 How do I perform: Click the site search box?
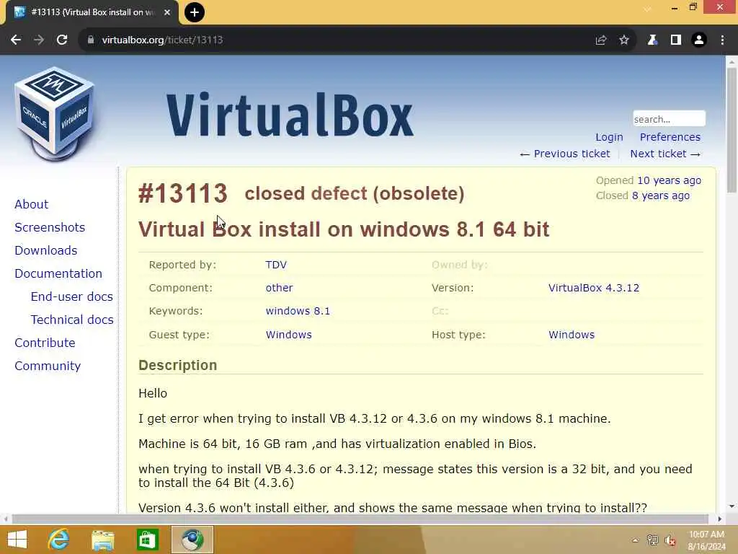coord(669,119)
